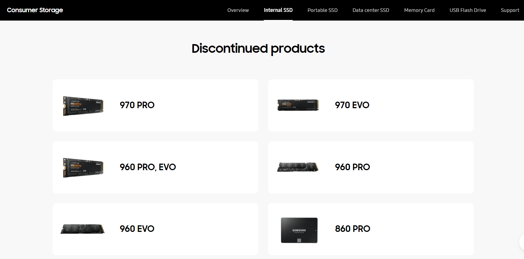Image resolution: width=524 pixels, height=259 pixels.
Task: Open the Overview tab
Action: click(x=238, y=10)
